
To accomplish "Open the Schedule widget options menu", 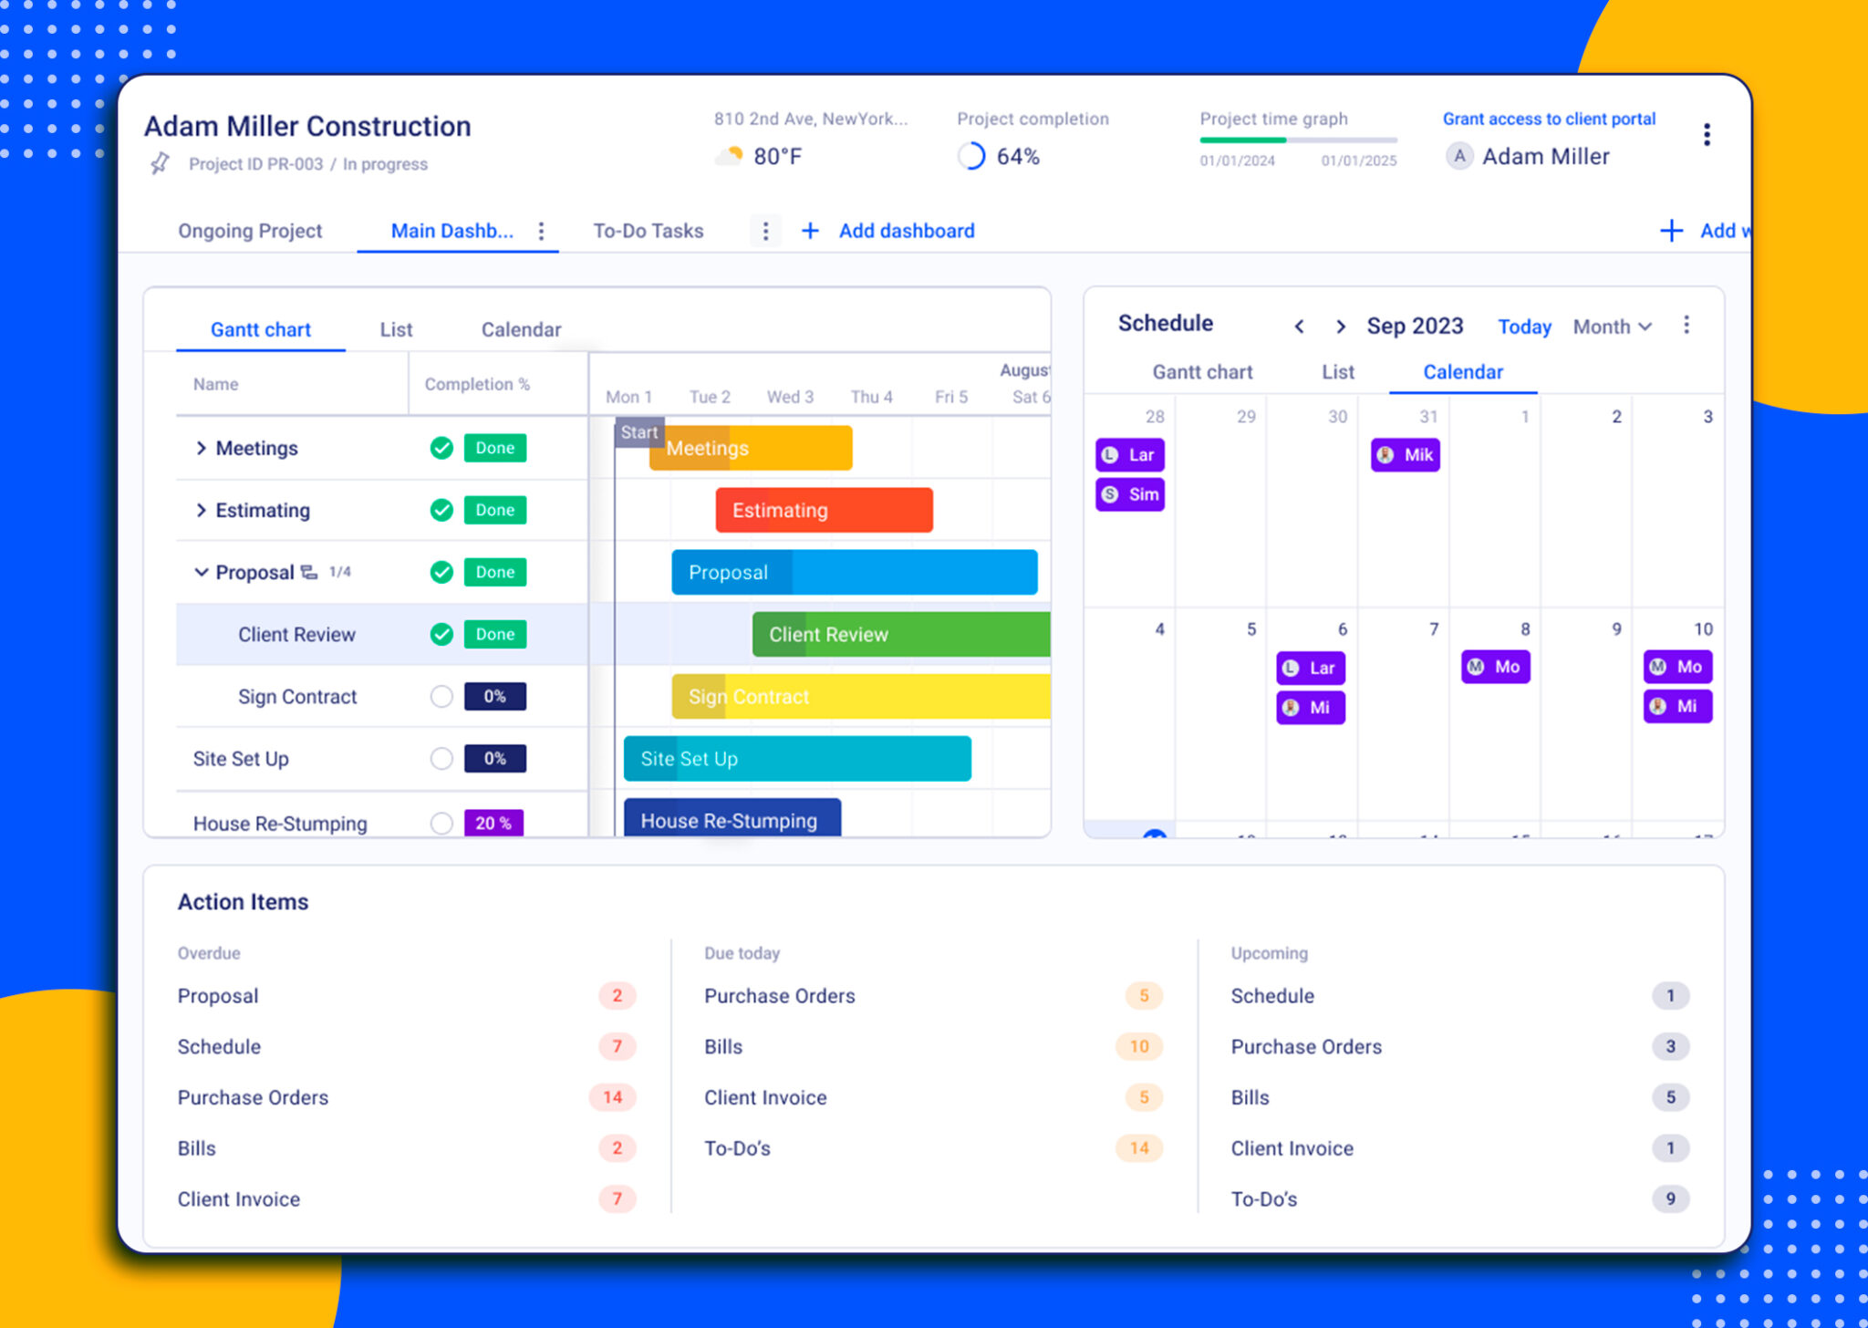I will tap(1686, 326).
